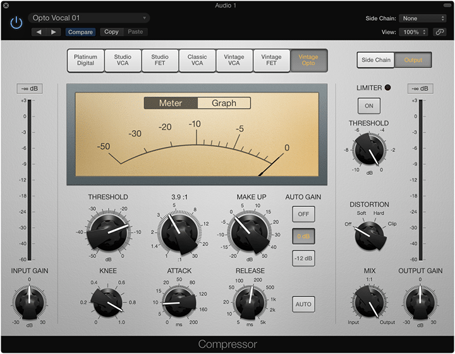This screenshot has width=455, height=354.
Task: Go to next preset with right arrow
Action: pos(53,32)
